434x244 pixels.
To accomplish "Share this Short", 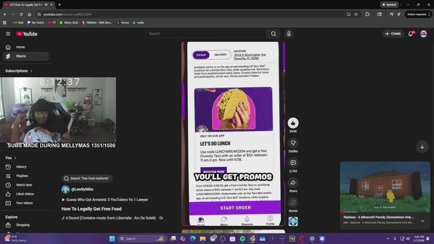I will pyautogui.click(x=293, y=183).
